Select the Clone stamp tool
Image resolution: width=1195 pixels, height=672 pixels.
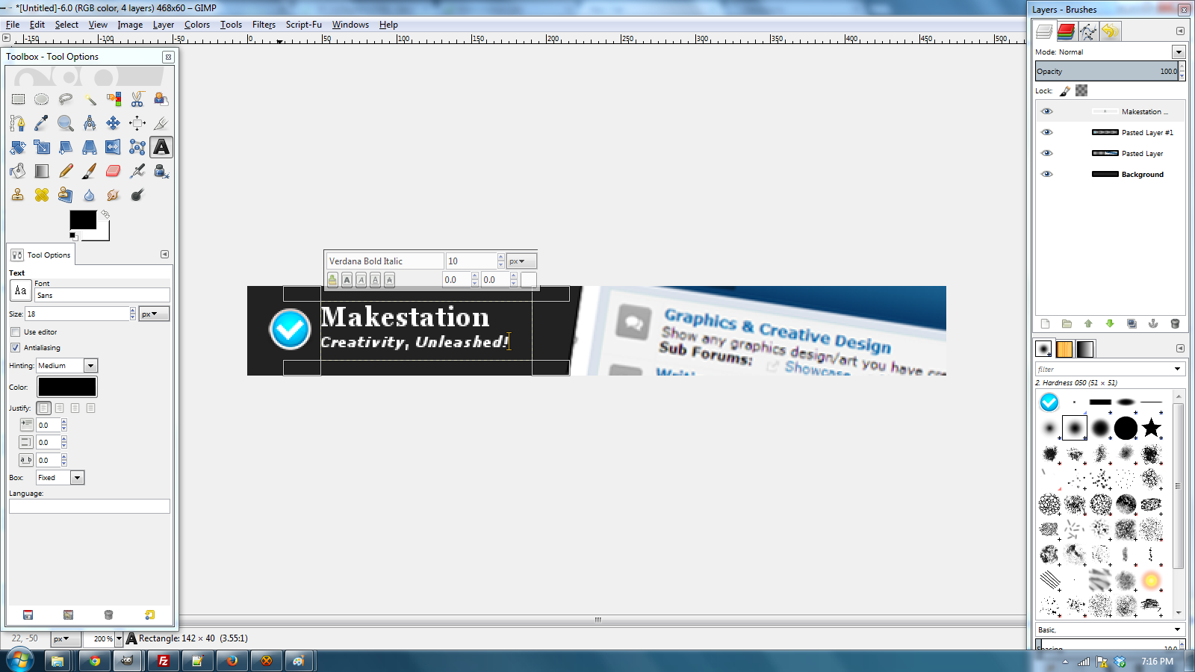click(18, 195)
